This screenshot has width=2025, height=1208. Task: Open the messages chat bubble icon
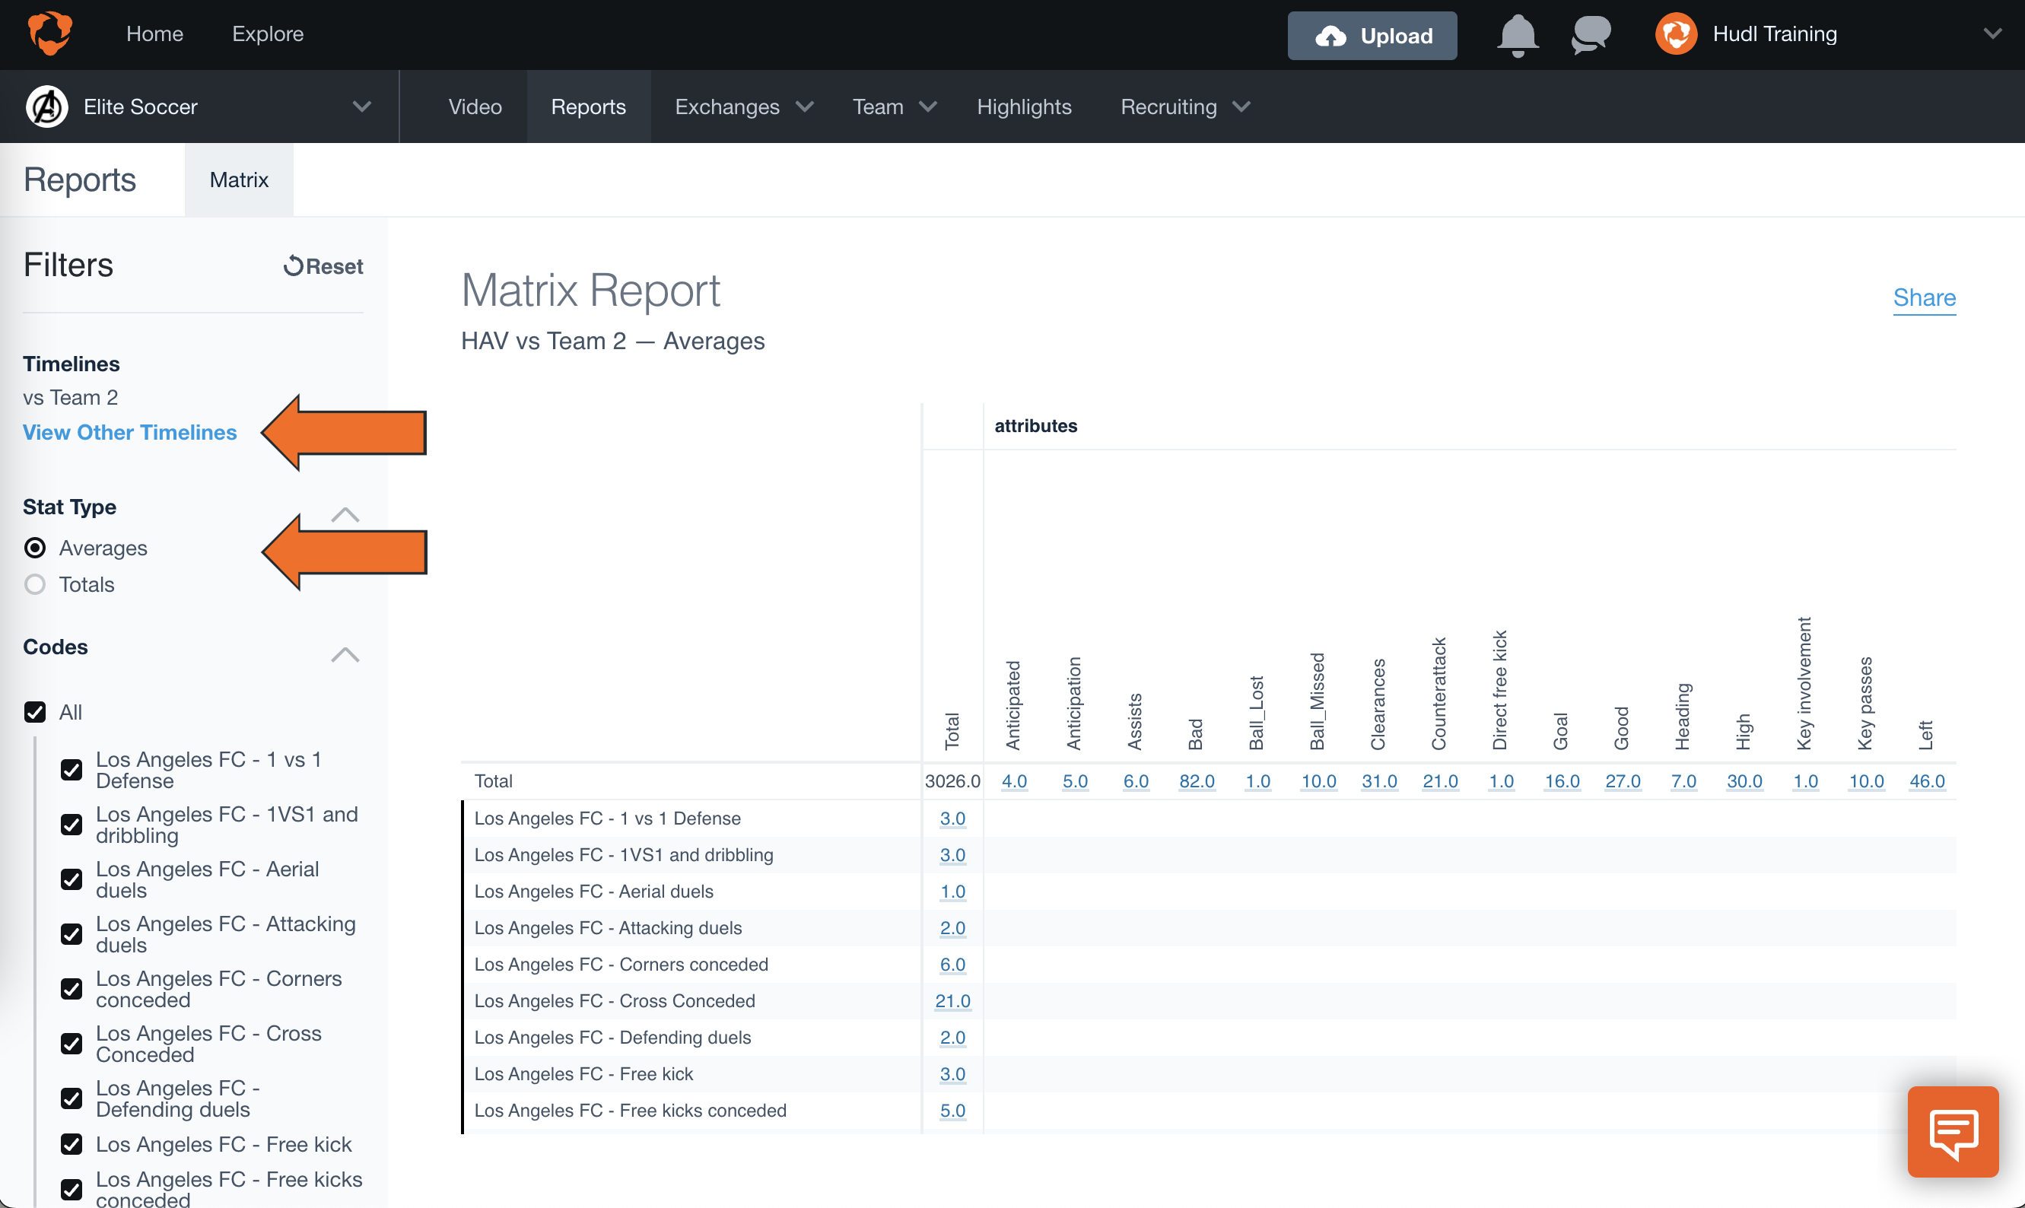[1591, 35]
